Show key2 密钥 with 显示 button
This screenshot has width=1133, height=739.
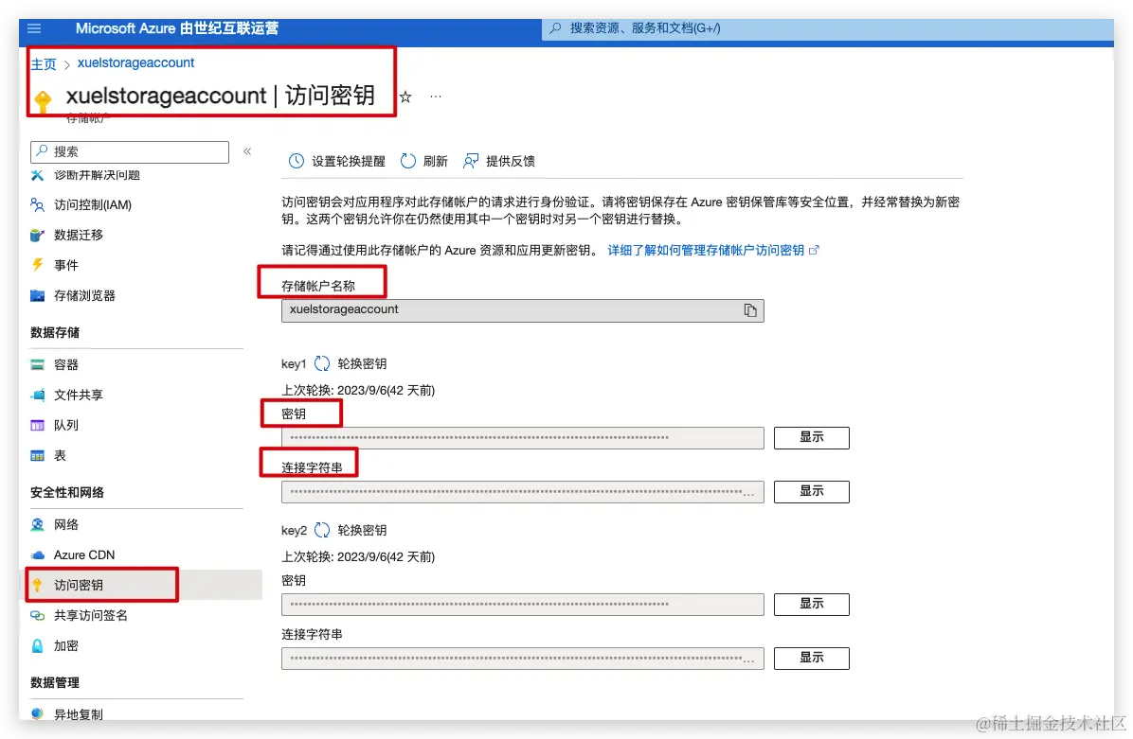coord(812,604)
